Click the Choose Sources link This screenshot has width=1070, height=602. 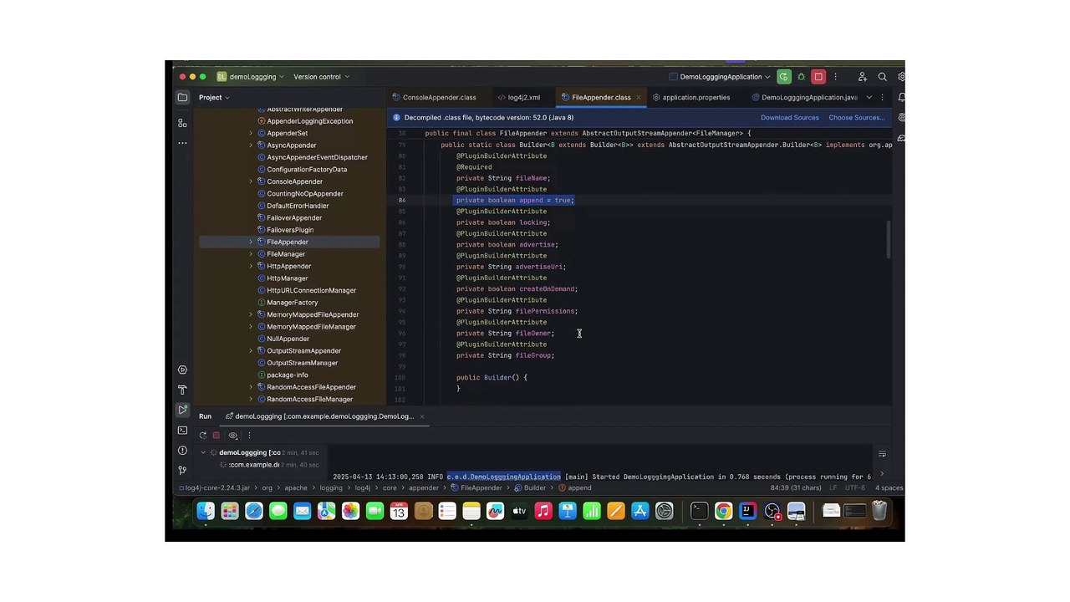point(856,118)
